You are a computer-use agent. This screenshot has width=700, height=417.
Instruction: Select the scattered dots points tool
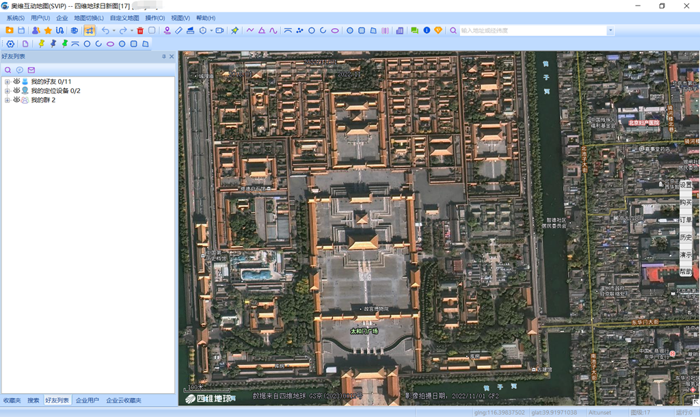pos(299,30)
